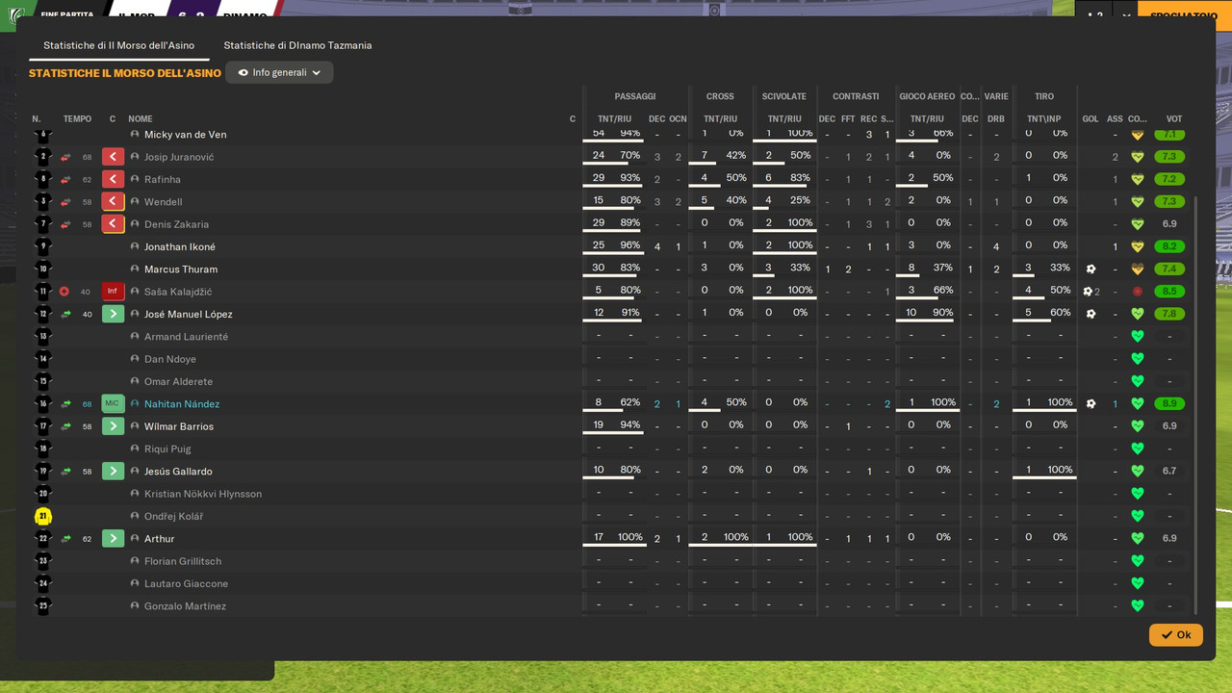Click the GIOCO AEREO column group header

pyautogui.click(x=927, y=96)
